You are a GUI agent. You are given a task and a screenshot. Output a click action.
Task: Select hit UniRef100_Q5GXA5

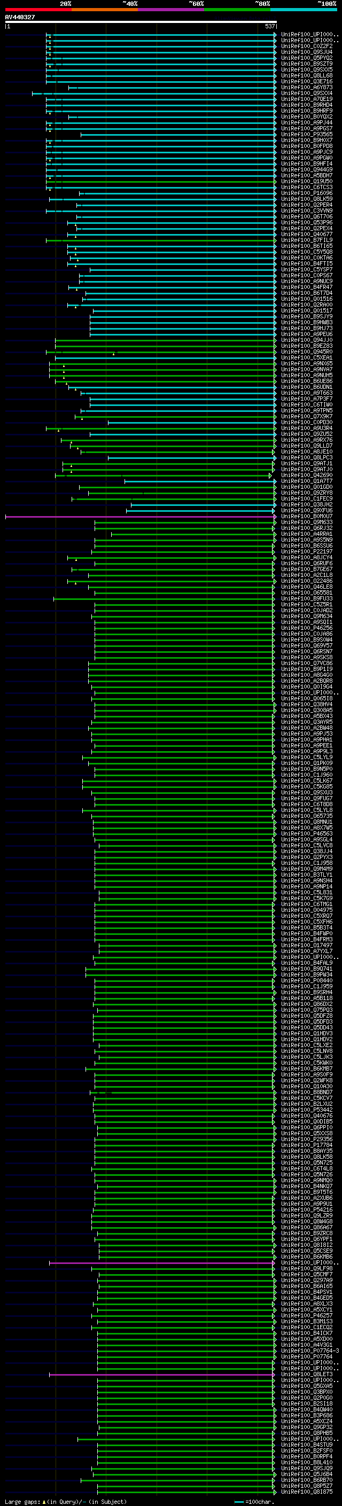click(x=307, y=1386)
